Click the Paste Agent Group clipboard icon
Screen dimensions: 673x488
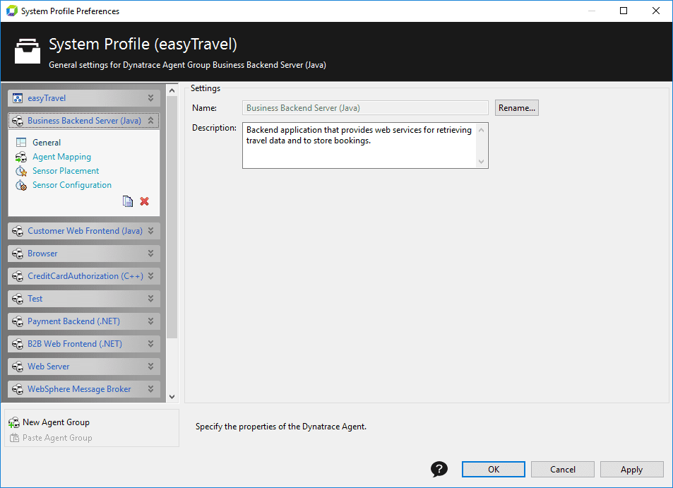point(15,439)
